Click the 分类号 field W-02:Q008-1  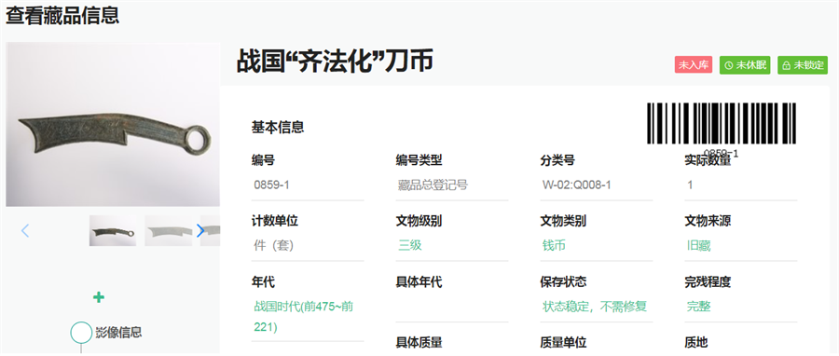(597, 185)
